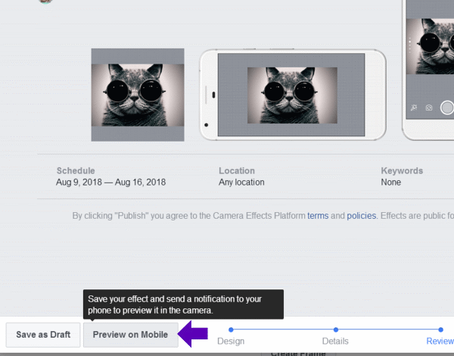The height and width of the screenshot is (356, 454).
Task: Click the Save as Draft button
Action: [x=43, y=335]
